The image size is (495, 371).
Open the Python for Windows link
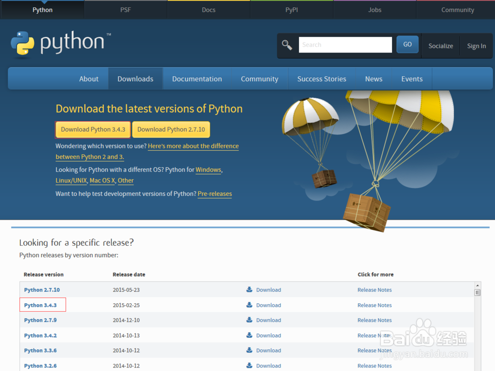[208, 170]
